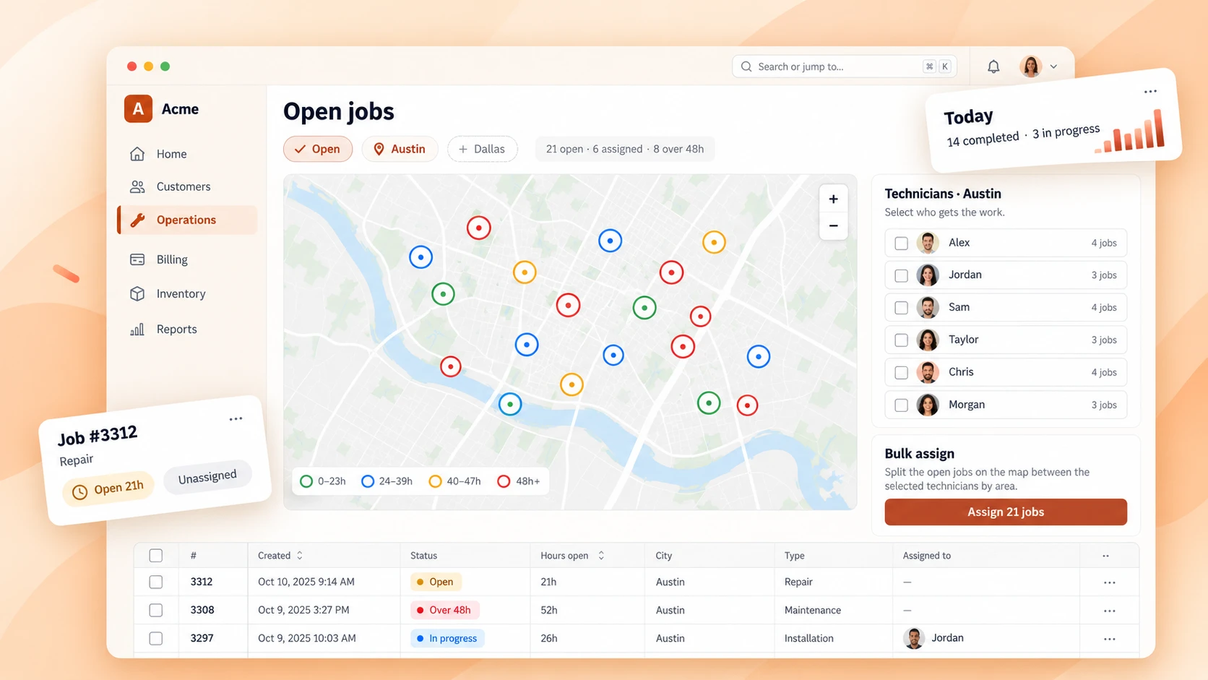Screen dimensions: 1208x680
Task: Check Jordan technician checkbox
Action: 901,276
